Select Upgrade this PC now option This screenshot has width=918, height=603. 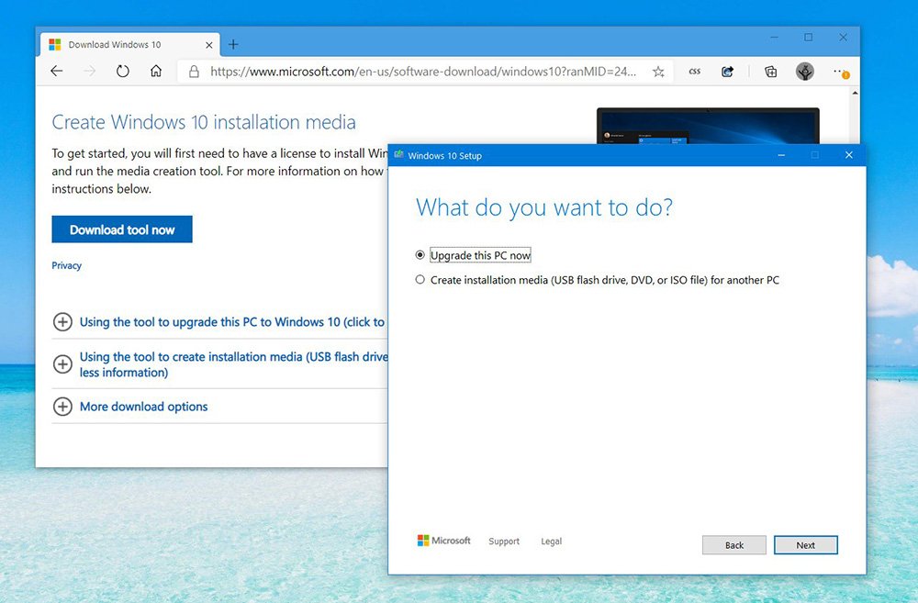[x=473, y=255]
